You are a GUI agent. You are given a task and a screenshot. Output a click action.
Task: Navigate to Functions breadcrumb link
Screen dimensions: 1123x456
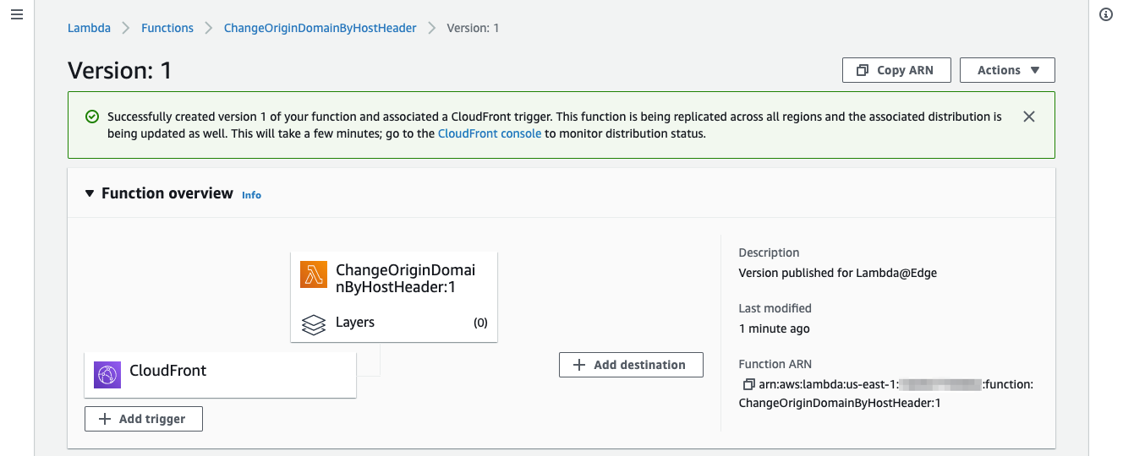click(167, 28)
